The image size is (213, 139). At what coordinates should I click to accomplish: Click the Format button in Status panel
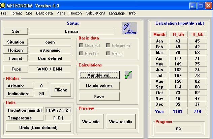(16, 58)
